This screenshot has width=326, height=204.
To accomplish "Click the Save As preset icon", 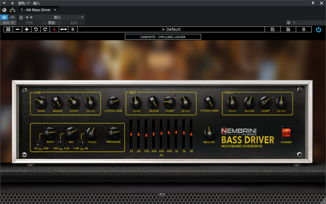I will point(288,30).
